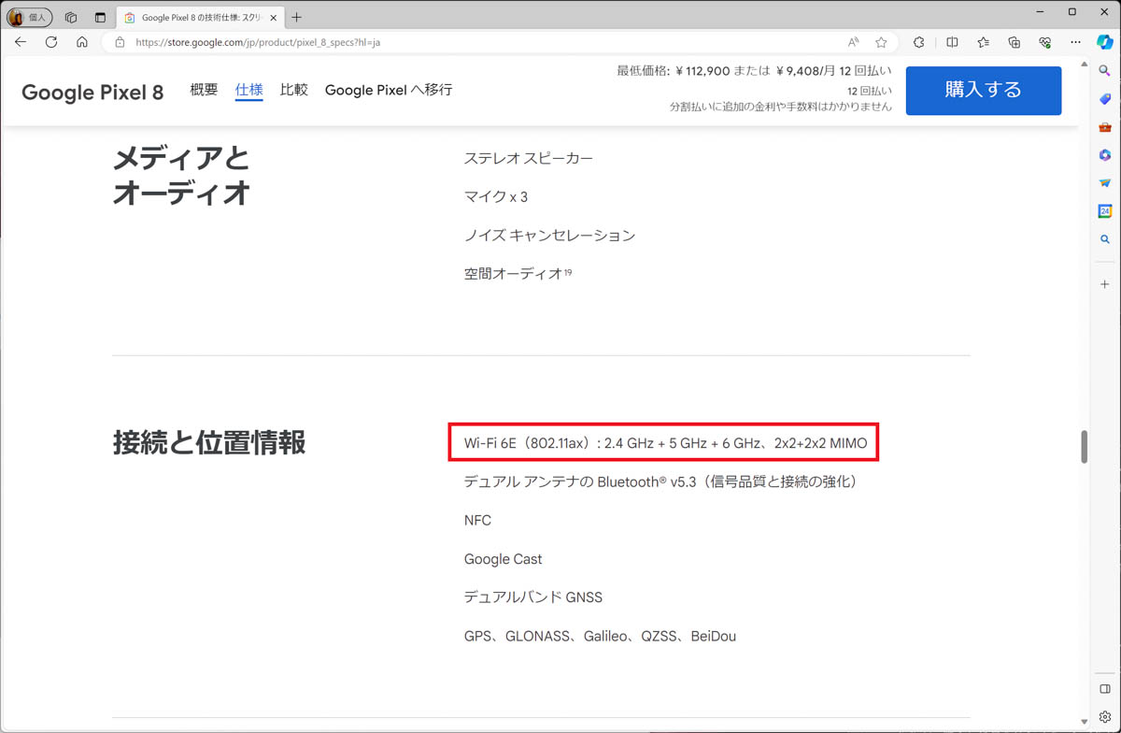The width and height of the screenshot is (1121, 733).
Task: Click the NFC text
Action: point(477,521)
